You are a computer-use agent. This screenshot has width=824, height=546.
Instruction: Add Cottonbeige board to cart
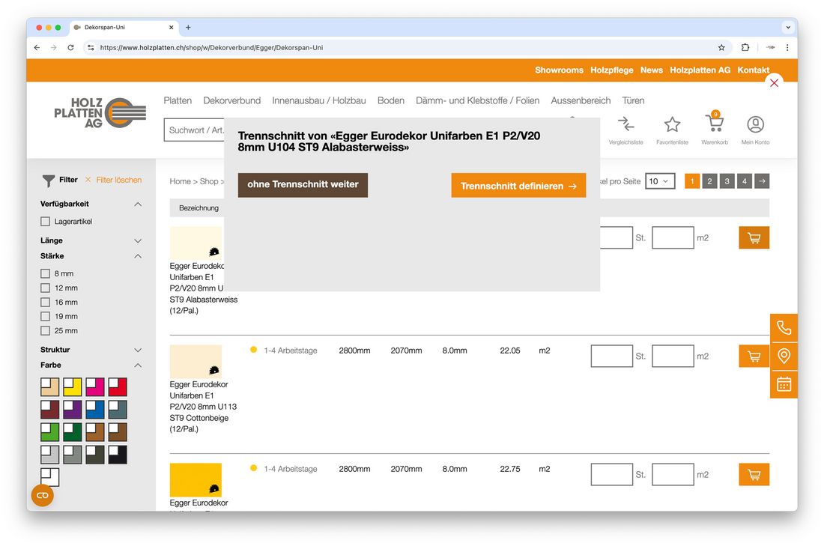[x=754, y=356]
